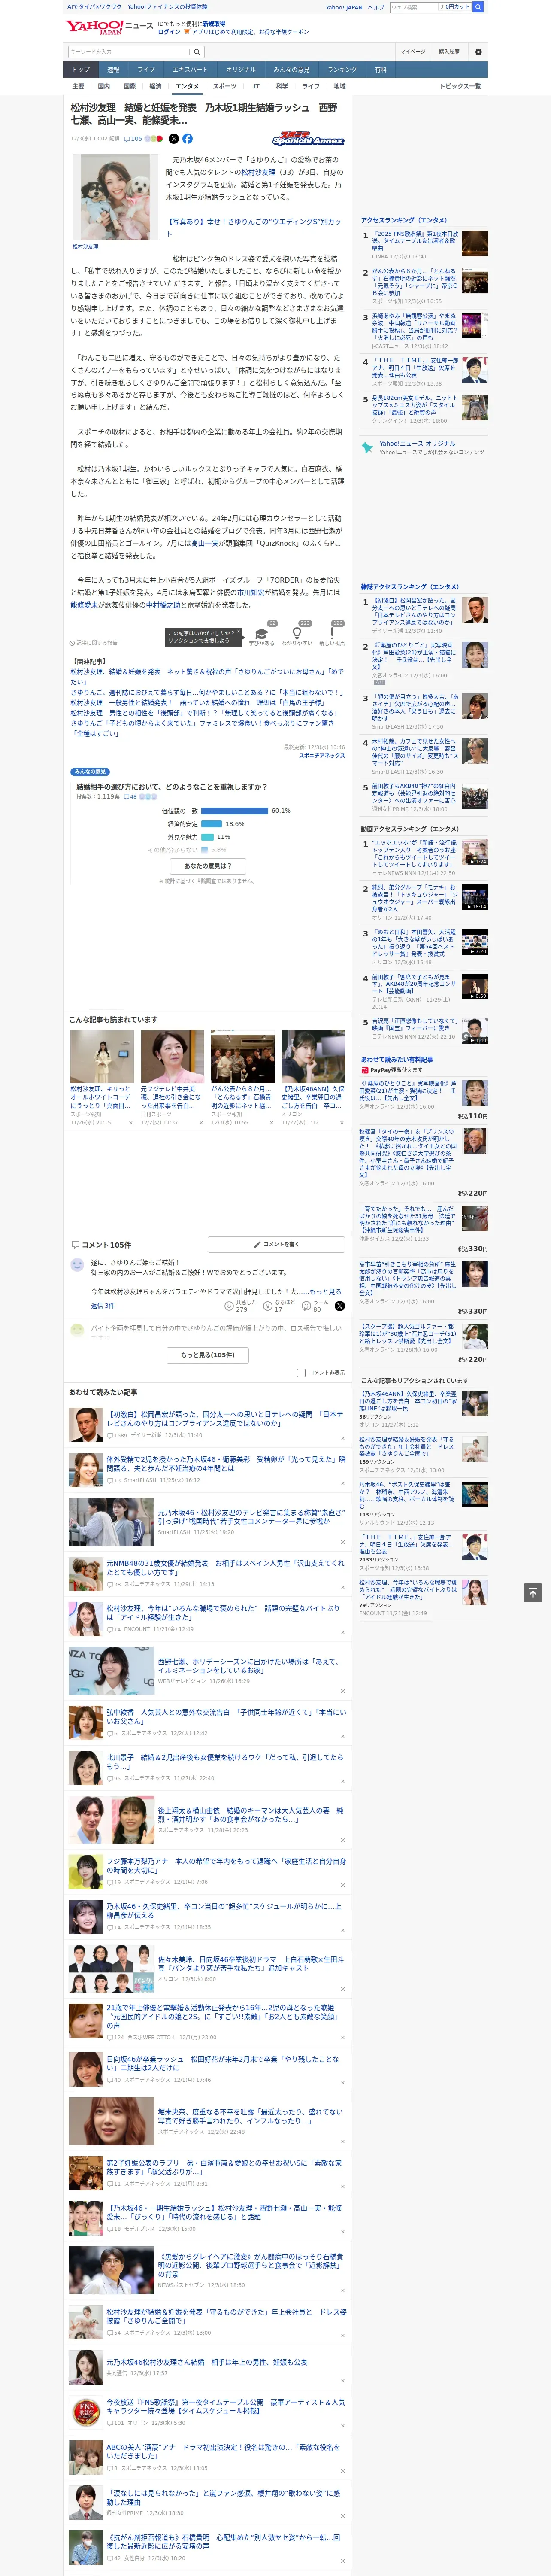Viewport: 551px width, 2576px height.
Task: Share article on X icon under headline
Action: click(x=174, y=139)
